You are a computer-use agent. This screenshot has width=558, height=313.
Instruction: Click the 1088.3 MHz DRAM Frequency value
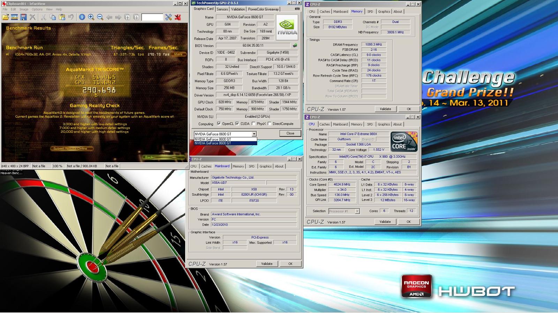[374, 45]
